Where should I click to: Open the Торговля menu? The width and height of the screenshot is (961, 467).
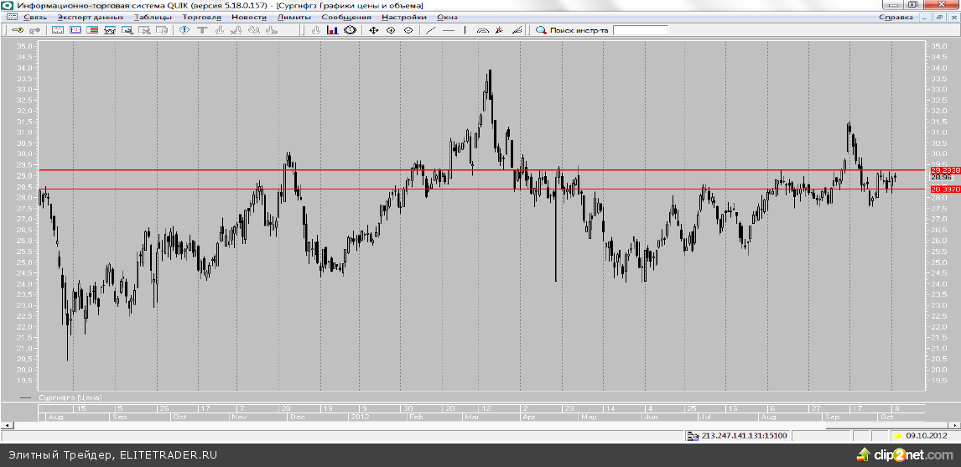click(x=201, y=17)
